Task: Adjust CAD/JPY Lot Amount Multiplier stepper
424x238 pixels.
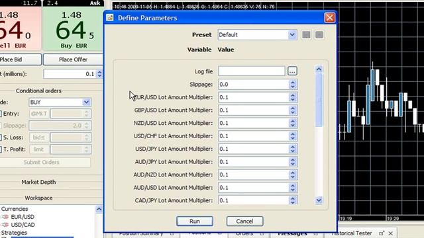Action: point(293,200)
